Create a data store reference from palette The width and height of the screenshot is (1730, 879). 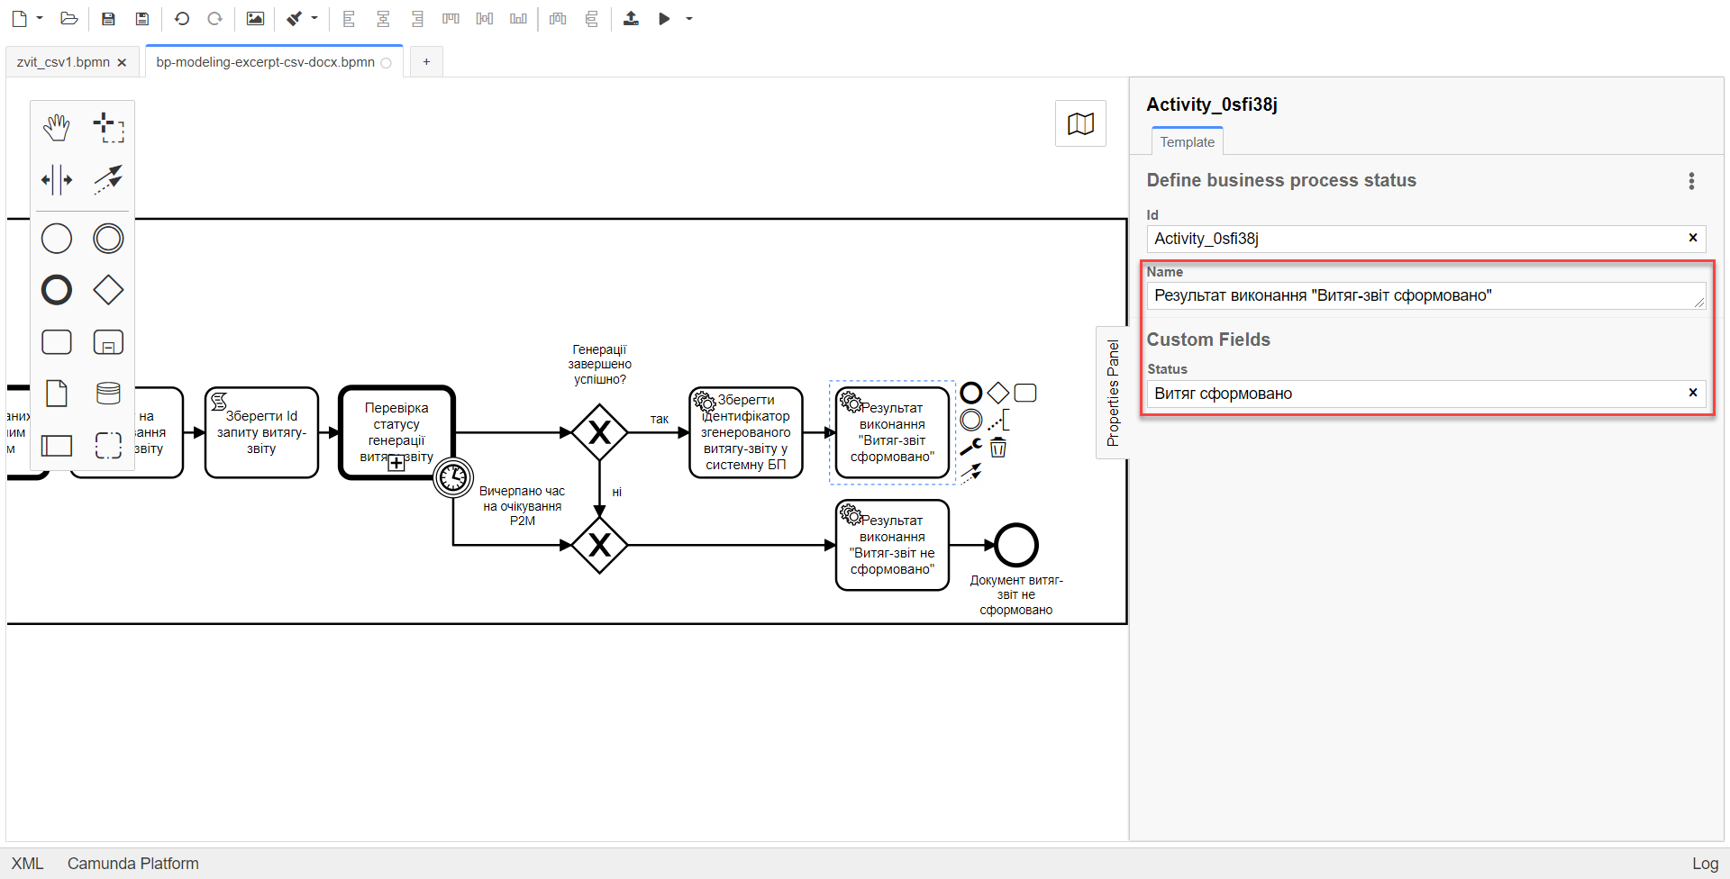tap(108, 394)
